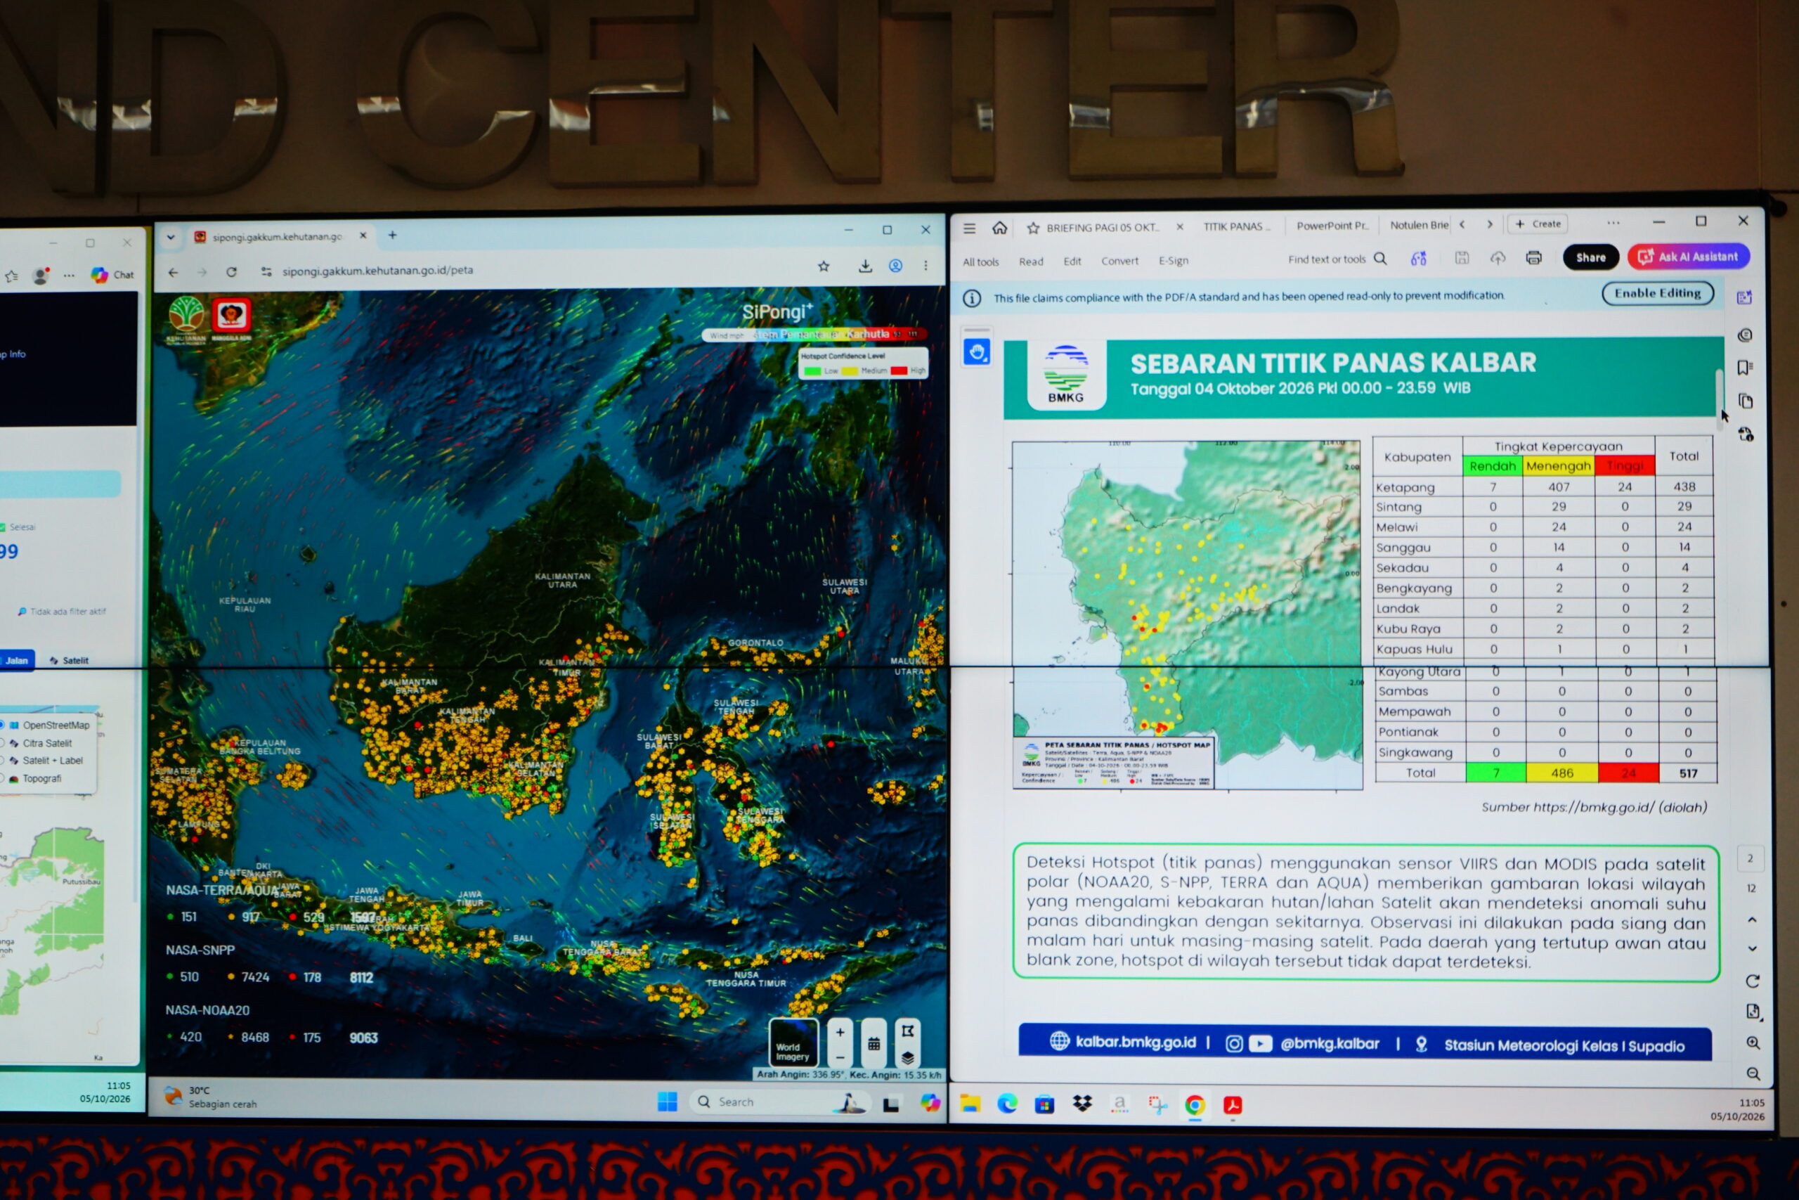Open the Chrome tab search dropdown arrow
Screen dimensions: 1799x1200
point(171,237)
